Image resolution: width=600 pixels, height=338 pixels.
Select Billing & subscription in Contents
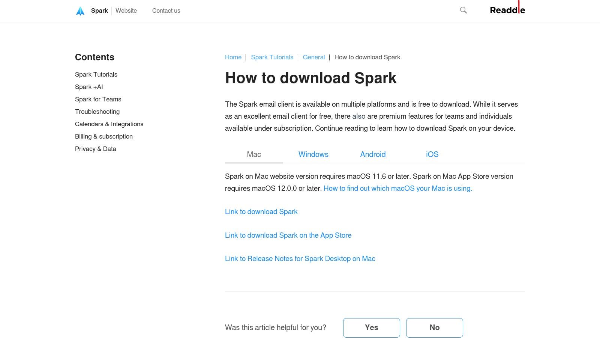pyautogui.click(x=103, y=137)
